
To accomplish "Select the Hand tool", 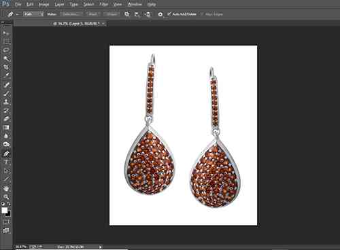I will 6,188.
